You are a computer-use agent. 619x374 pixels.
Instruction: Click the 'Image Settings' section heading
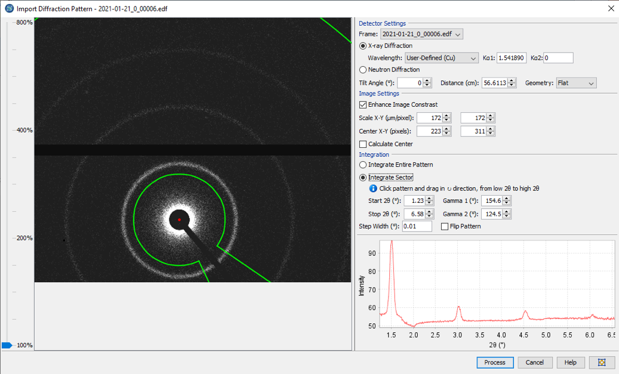[379, 94]
